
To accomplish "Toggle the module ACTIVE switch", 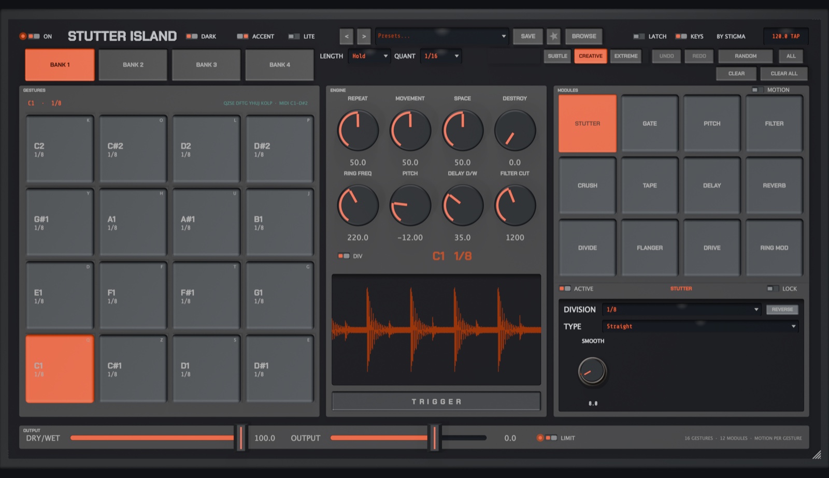I will [x=565, y=288].
